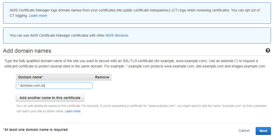Open Learn more about CT logging
Screen dimensions: 274x140
(x=38, y=16)
